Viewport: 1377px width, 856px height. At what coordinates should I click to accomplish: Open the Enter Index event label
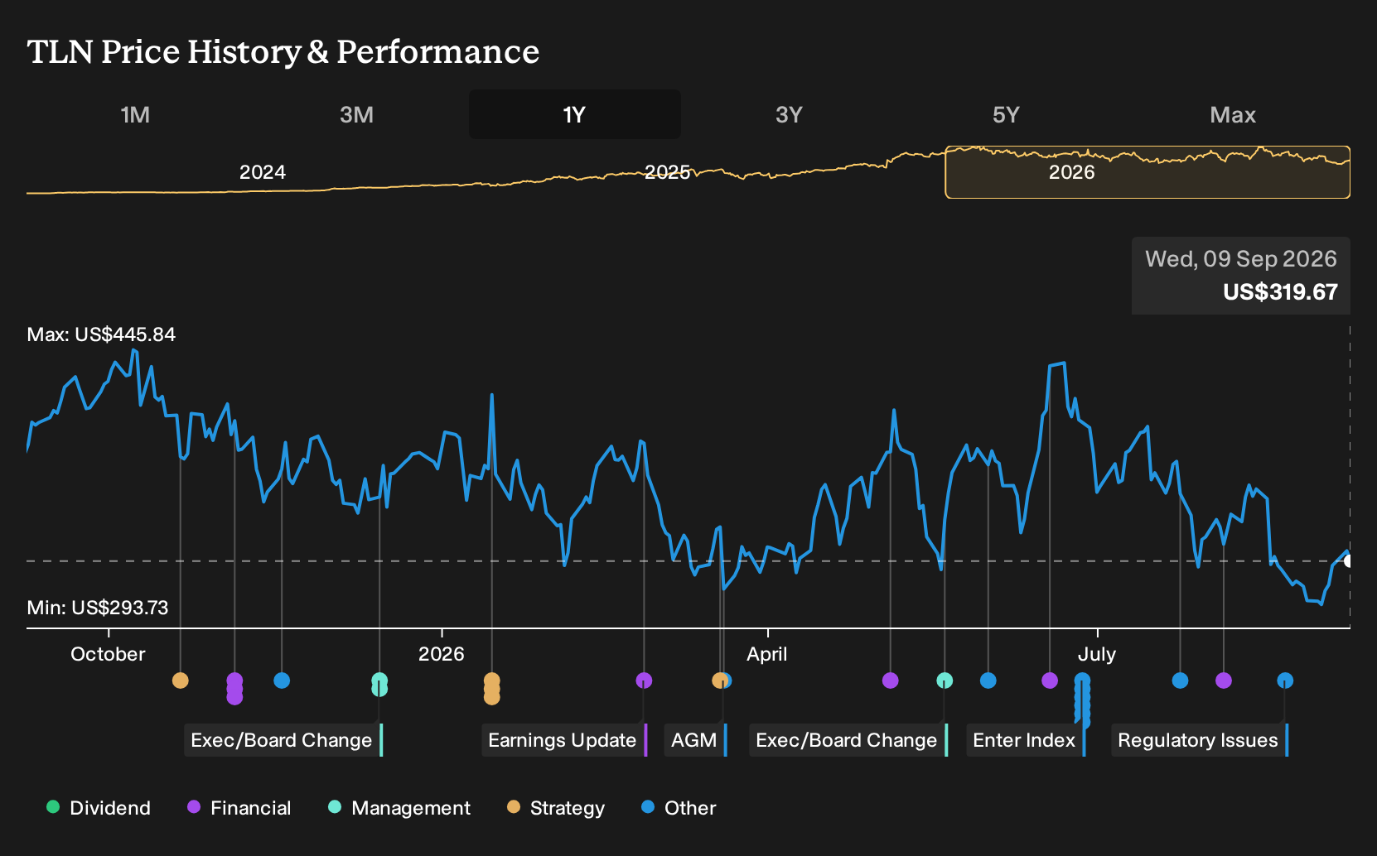[1026, 740]
